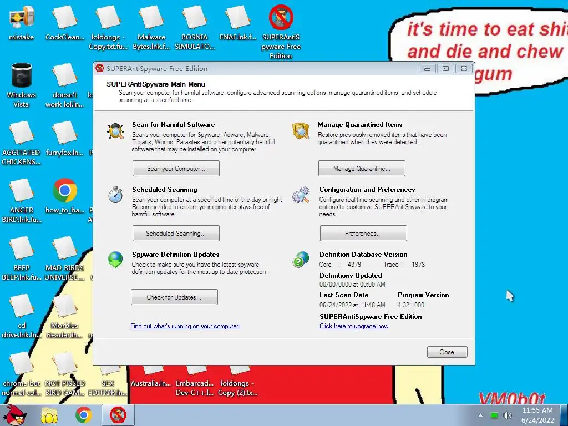Click the Manage Quarantined Items box icon
The height and width of the screenshot is (426, 568).
click(x=301, y=131)
